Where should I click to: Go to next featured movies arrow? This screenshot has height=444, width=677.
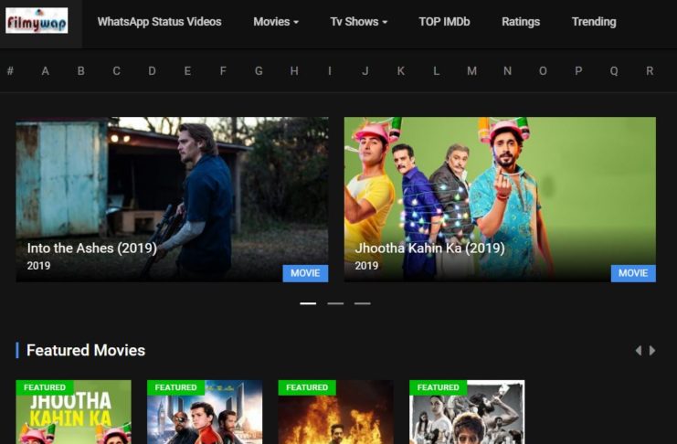coord(652,351)
